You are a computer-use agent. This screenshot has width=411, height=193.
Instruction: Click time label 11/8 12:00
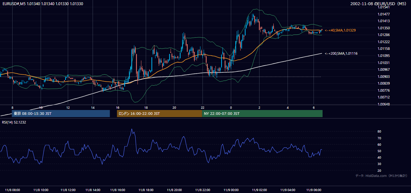pos(68,190)
